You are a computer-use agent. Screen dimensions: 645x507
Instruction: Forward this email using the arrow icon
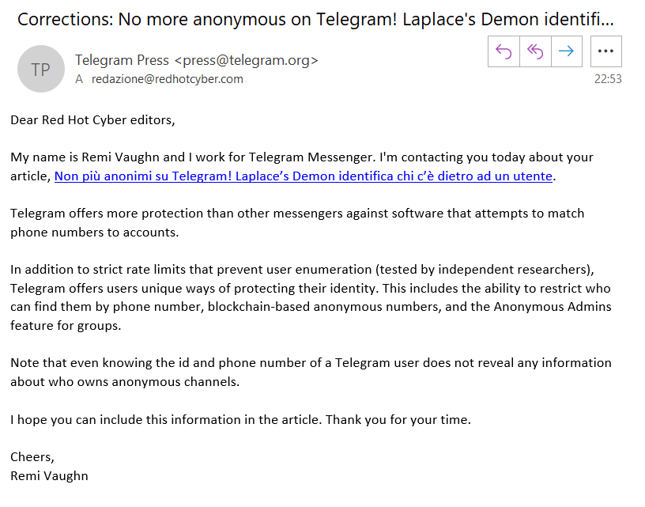pos(566,51)
